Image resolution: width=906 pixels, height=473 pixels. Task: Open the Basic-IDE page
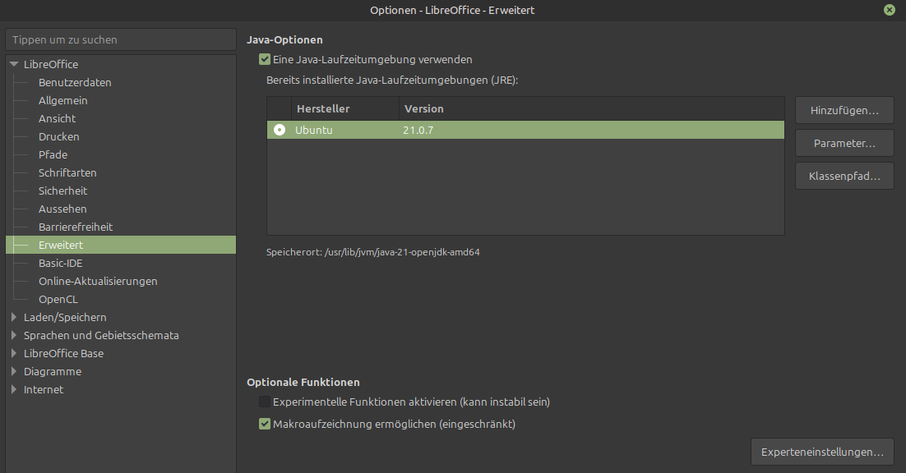[x=61, y=263]
